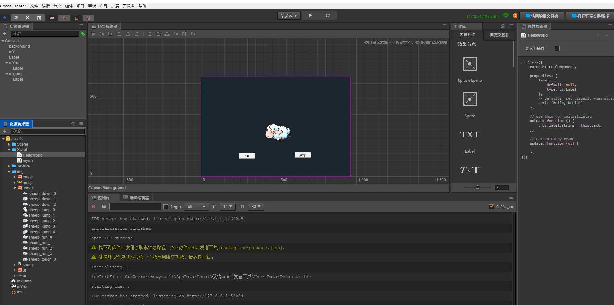Screen dimensions: 614x305
Task: Click the green Wi-Fi preview connection icon
Action: [x=506, y=15]
